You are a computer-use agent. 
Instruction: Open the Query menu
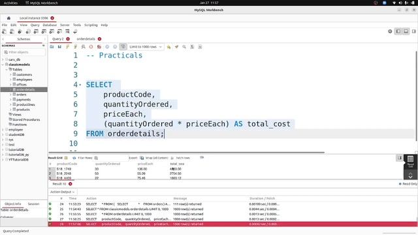click(x=35, y=25)
